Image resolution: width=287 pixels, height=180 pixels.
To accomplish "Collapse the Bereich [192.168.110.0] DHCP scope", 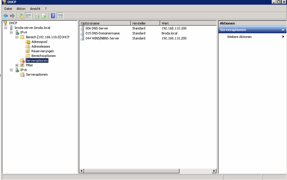I will (17, 37).
